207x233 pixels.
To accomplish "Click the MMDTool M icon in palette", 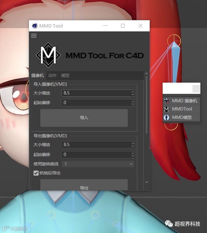I will click(166, 109).
